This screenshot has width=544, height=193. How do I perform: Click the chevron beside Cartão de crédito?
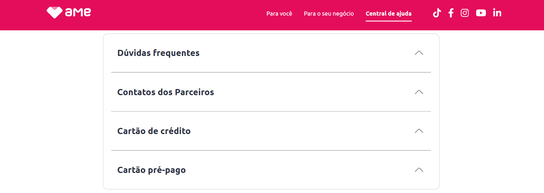coord(419,131)
